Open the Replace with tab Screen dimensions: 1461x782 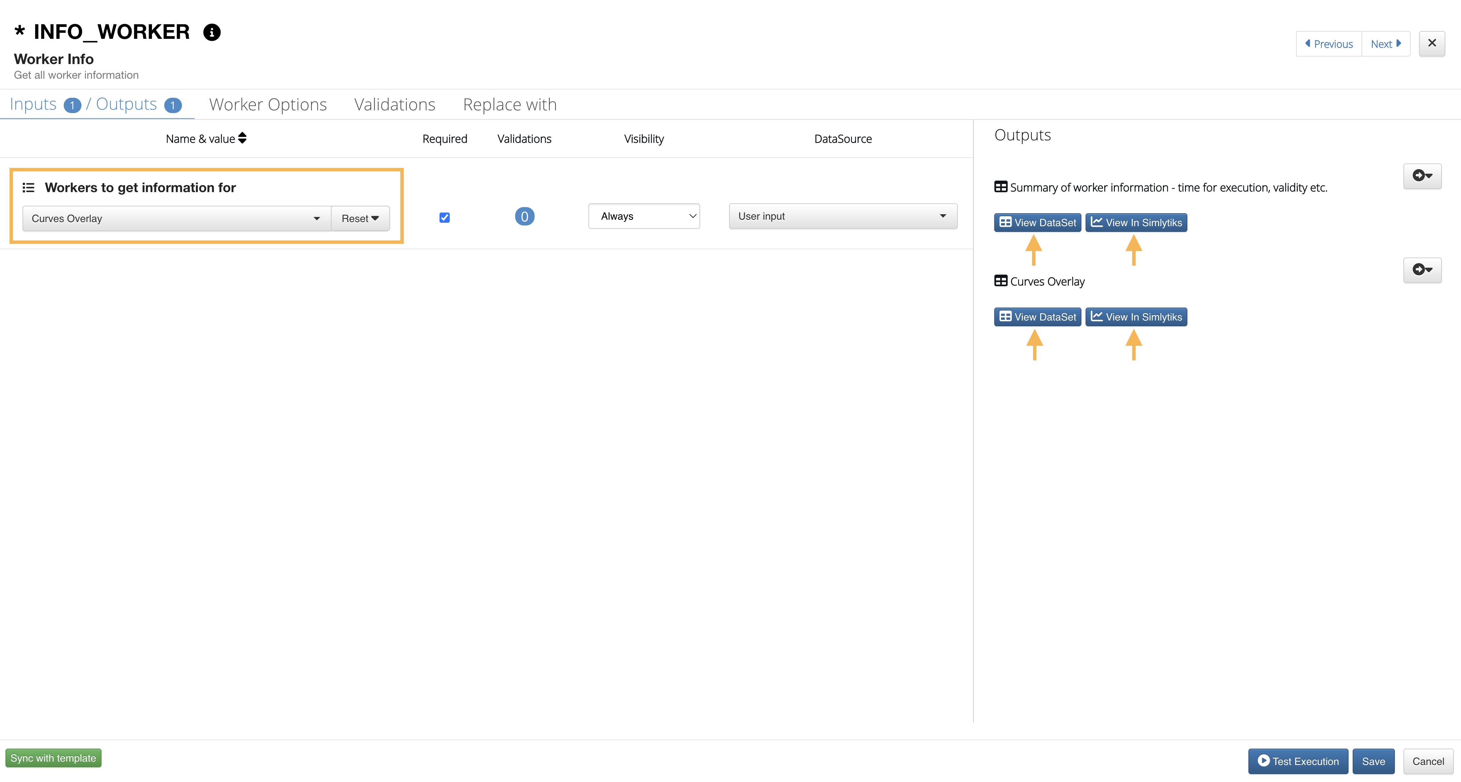(509, 105)
